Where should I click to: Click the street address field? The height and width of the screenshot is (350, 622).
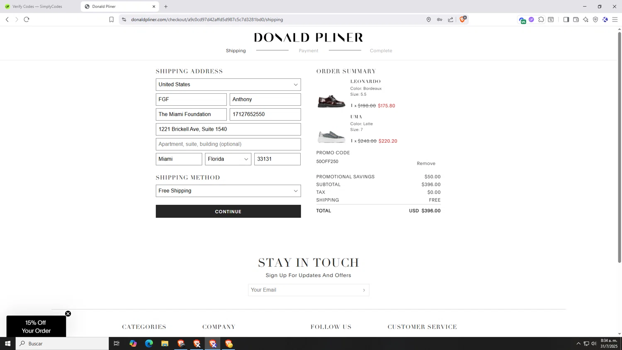(x=228, y=129)
